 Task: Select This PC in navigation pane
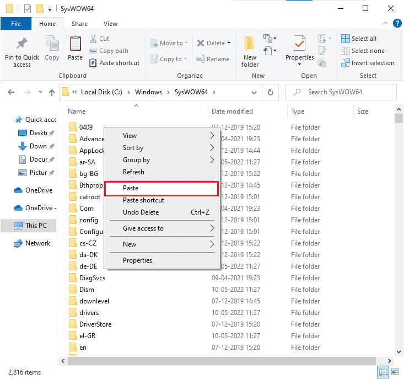[x=29, y=225]
